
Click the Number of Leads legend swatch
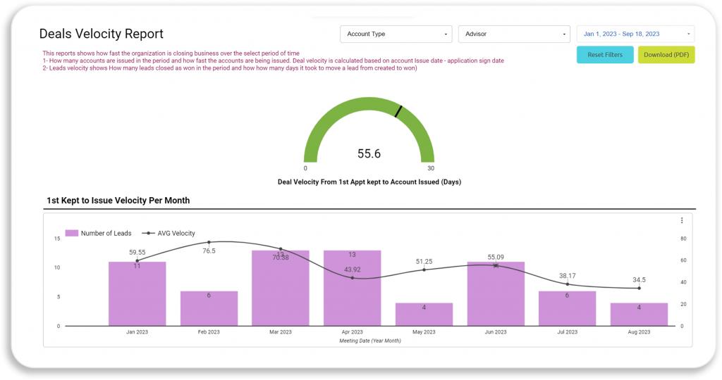tap(71, 233)
